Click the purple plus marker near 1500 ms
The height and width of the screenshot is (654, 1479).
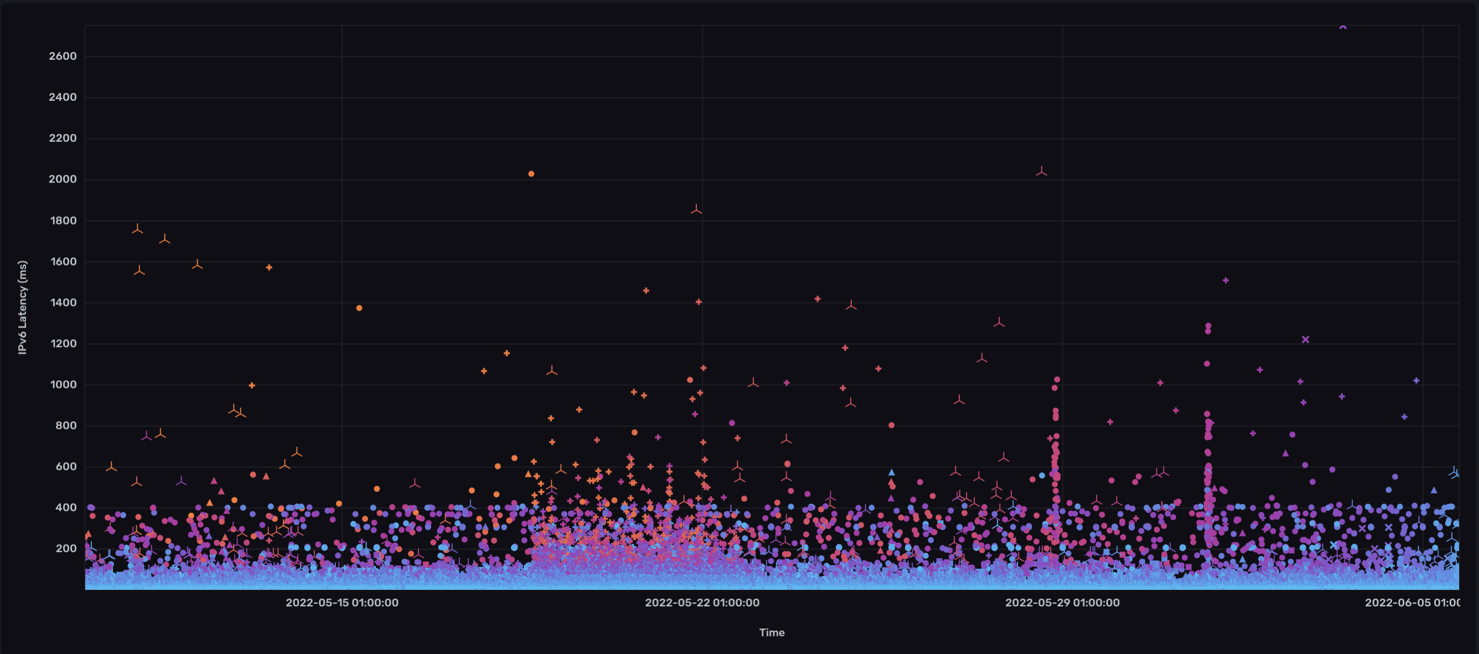tap(1225, 281)
